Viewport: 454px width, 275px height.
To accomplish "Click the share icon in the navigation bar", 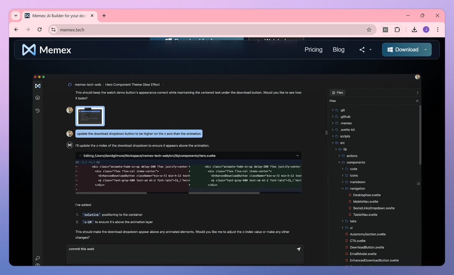I will click(362, 50).
